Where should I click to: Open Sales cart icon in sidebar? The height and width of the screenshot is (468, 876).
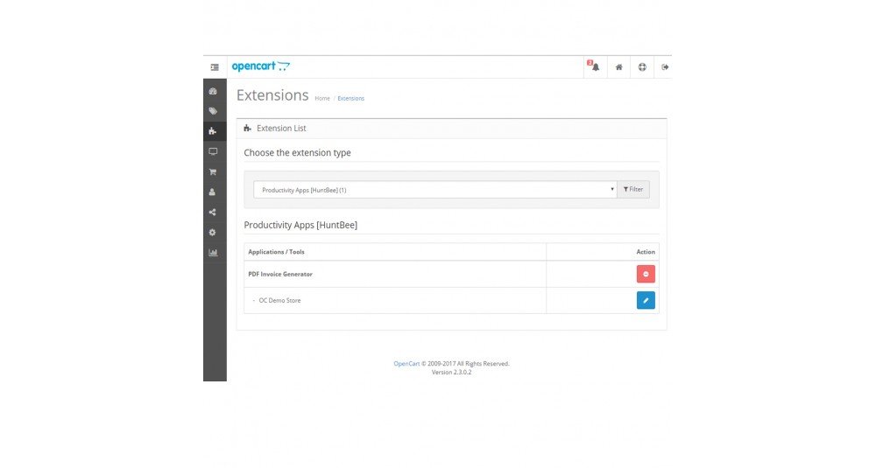pos(213,171)
